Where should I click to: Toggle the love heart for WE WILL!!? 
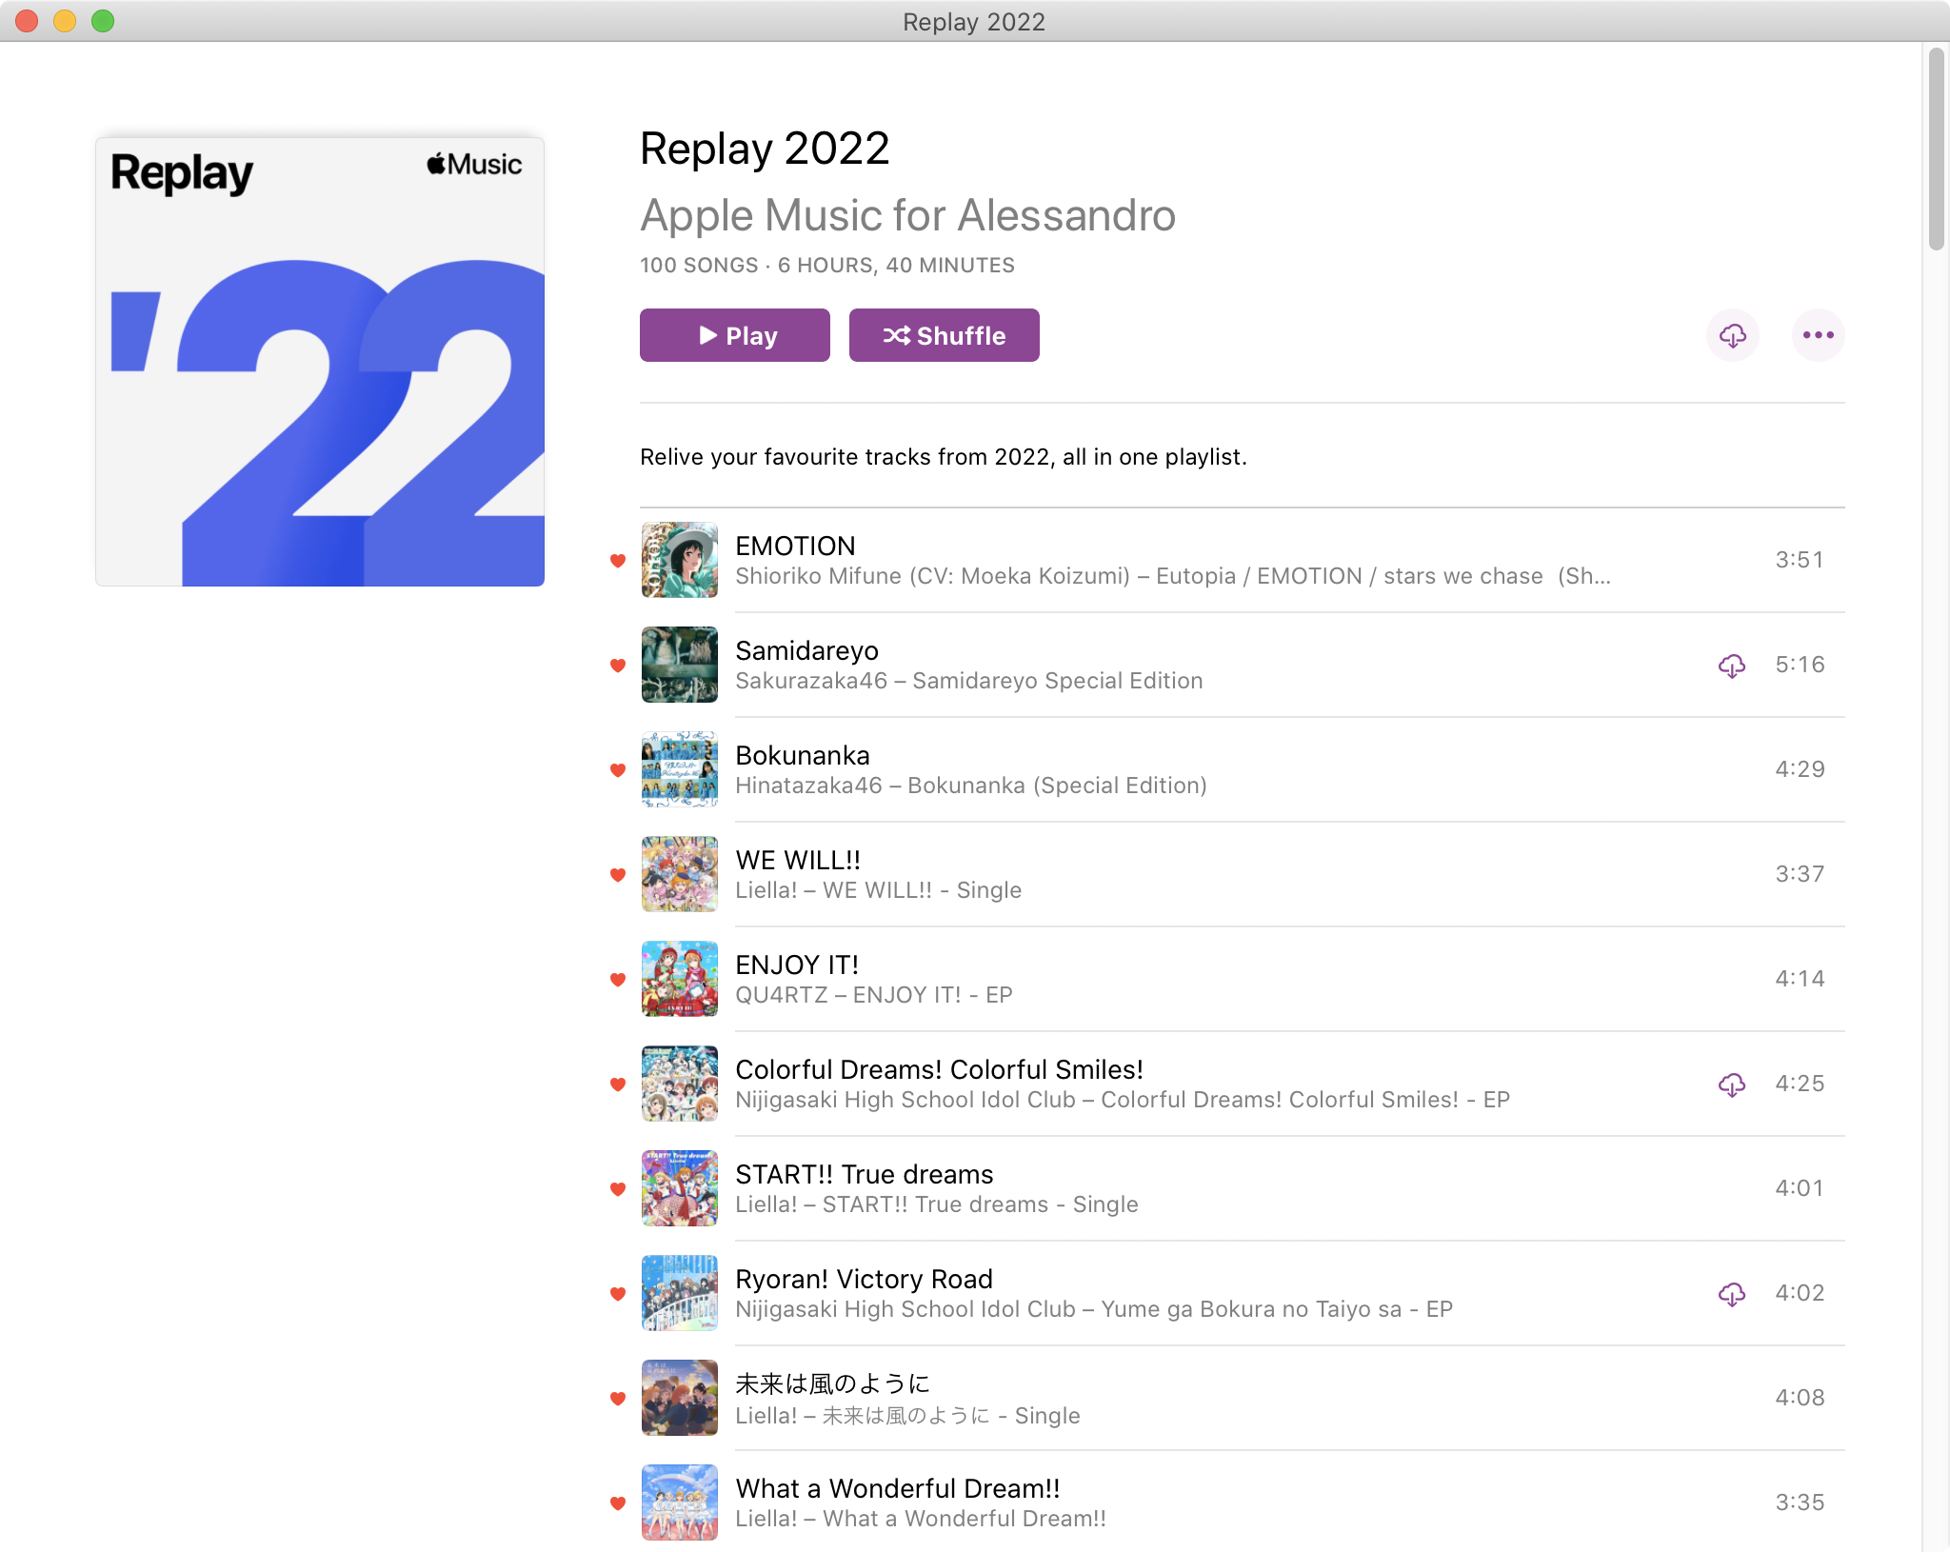pyautogui.click(x=618, y=874)
